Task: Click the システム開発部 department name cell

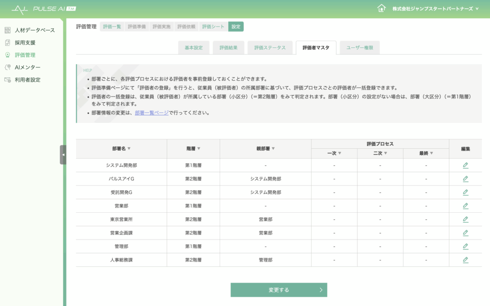Action: point(121,165)
